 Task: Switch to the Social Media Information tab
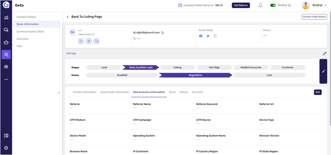[x=114, y=92]
